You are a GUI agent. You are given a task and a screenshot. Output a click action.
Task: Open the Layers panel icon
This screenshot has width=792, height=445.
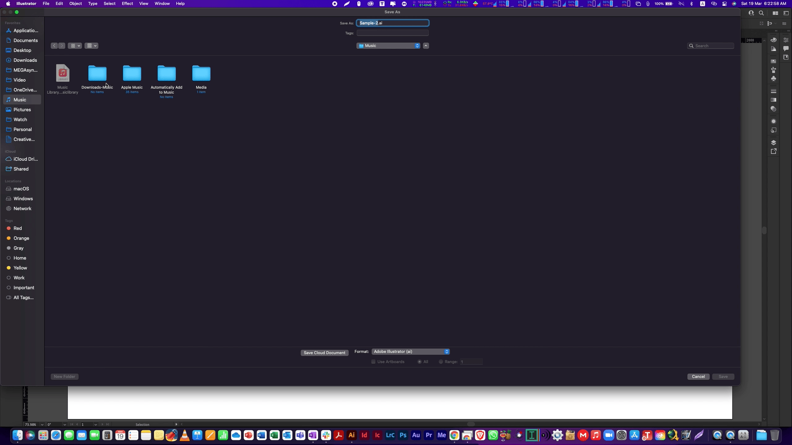[773, 143]
